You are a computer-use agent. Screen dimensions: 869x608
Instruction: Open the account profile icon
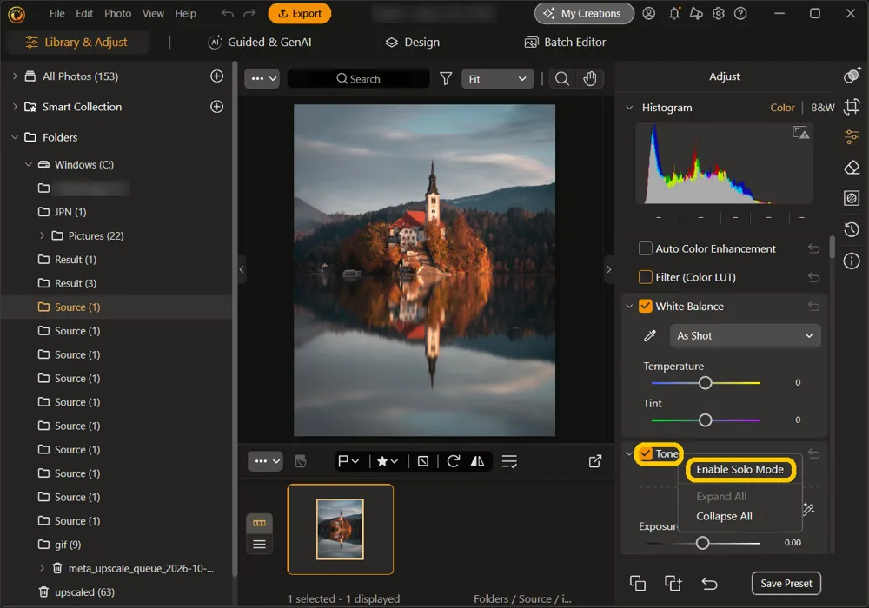pyautogui.click(x=649, y=13)
